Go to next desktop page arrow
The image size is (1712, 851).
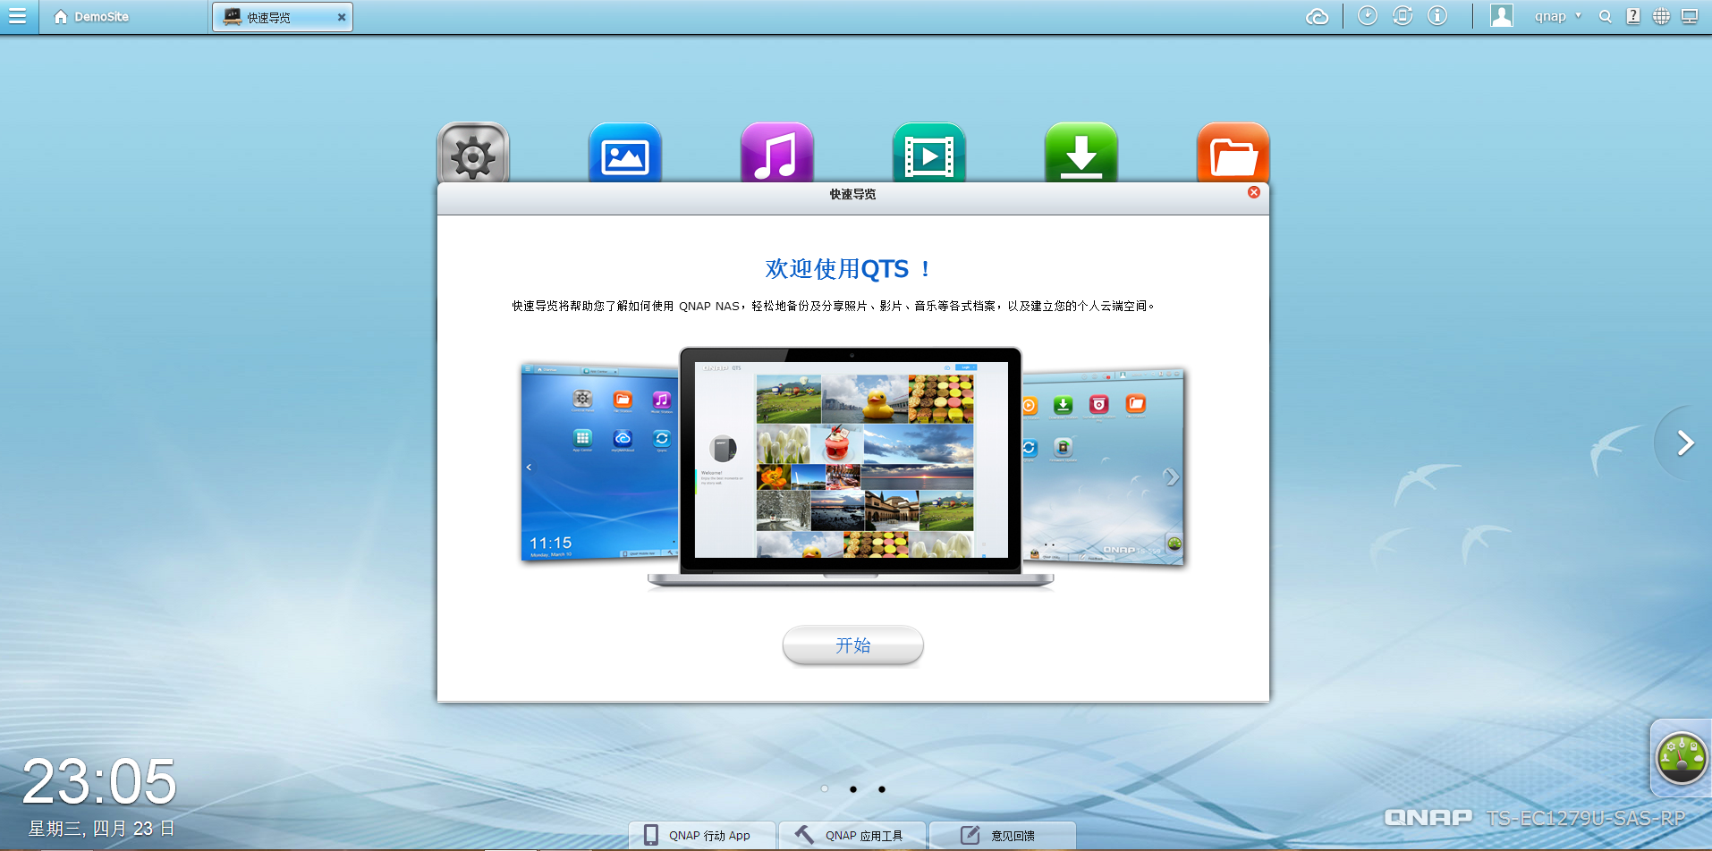1685,442
